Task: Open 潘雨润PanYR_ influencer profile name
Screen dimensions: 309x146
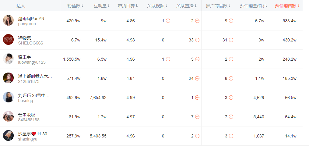Action: (33, 19)
